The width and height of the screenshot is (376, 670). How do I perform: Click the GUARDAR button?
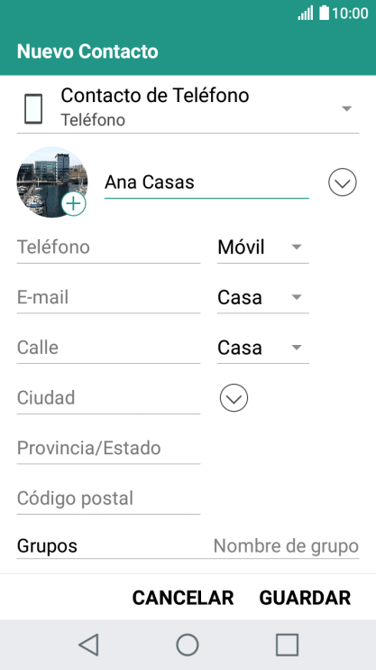(x=305, y=598)
